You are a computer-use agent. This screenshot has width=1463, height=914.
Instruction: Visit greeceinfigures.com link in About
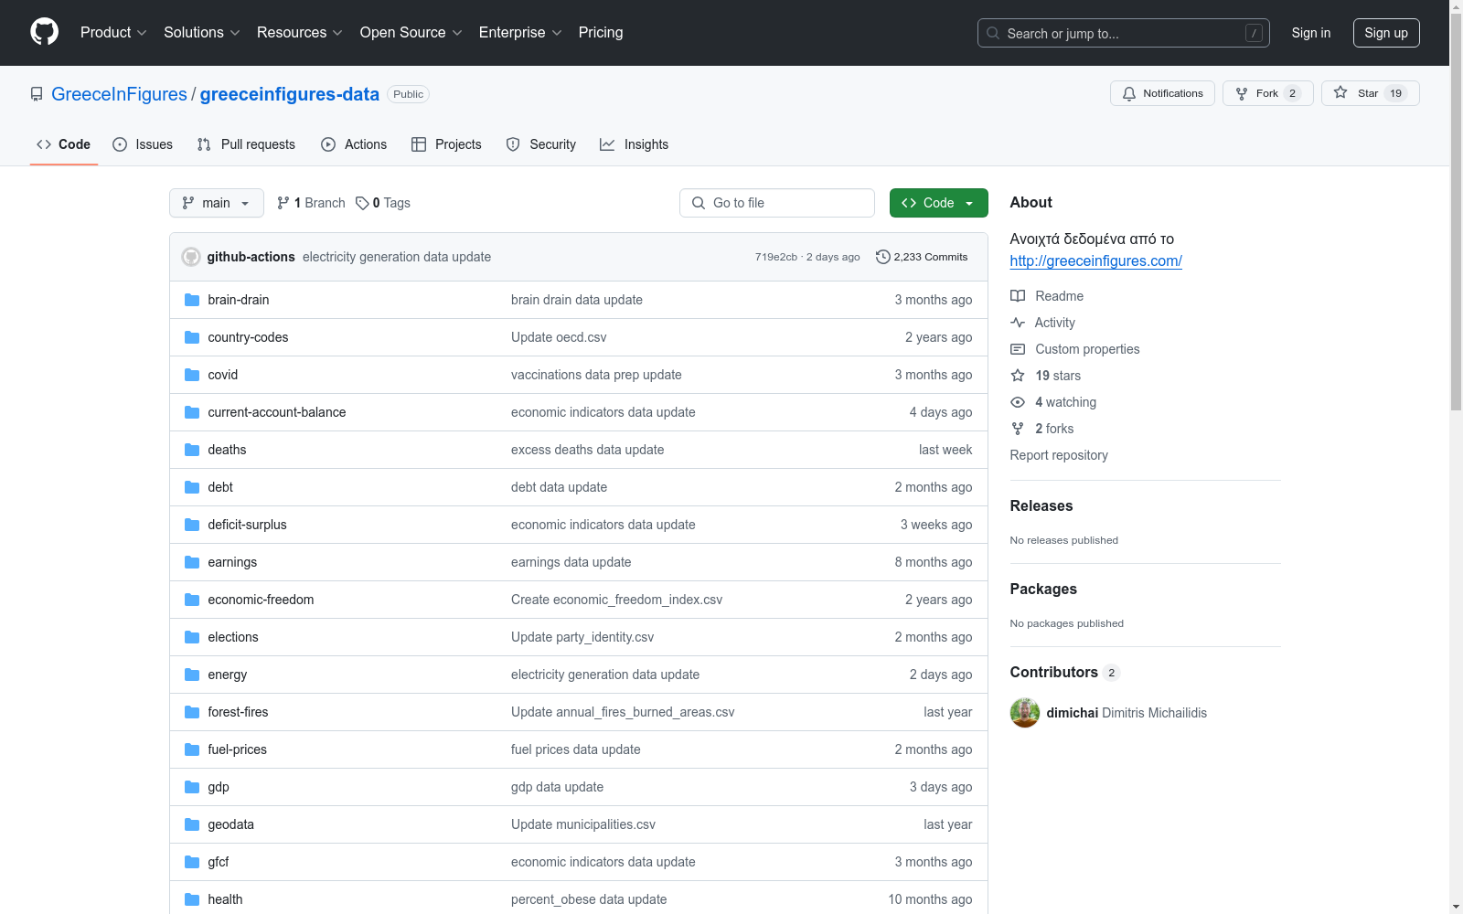tap(1095, 260)
